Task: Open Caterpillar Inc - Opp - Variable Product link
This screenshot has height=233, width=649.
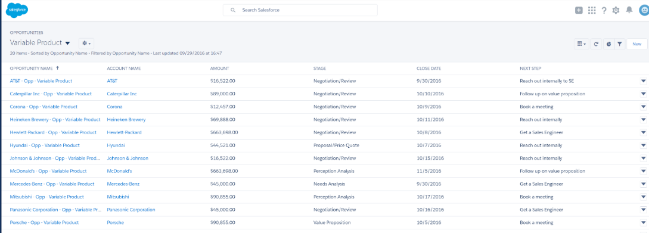Action: (51, 94)
